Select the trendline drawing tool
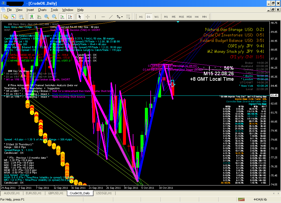Screen dimensions: 281x203 click(x=111, y=17)
